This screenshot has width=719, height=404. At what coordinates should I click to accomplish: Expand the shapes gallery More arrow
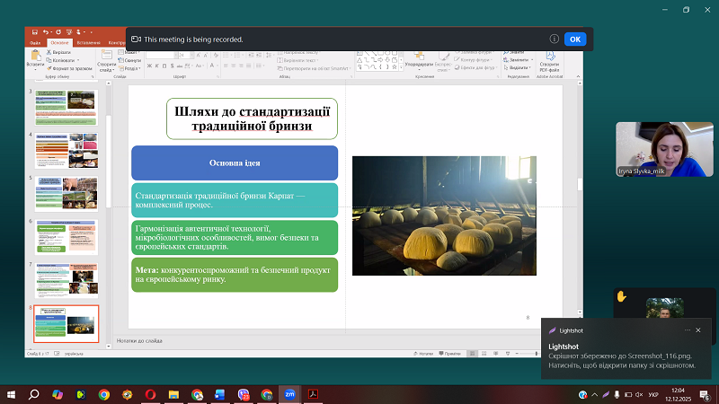[x=401, y=68]
